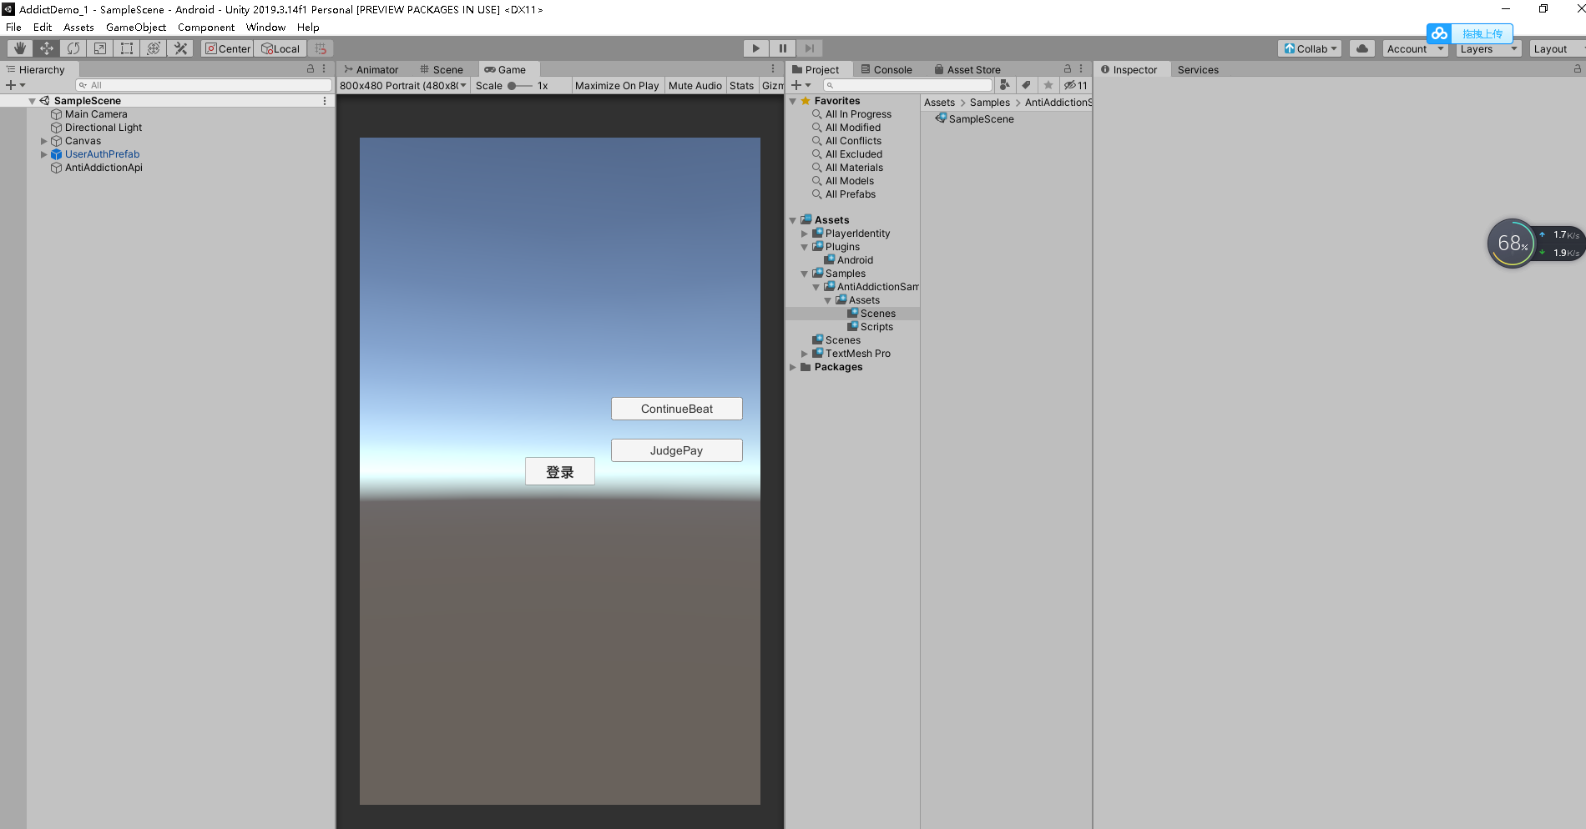This screenshot has width=1586, height=829.
Task: Focus the Project search field
Action: click(x=907, y=85)
